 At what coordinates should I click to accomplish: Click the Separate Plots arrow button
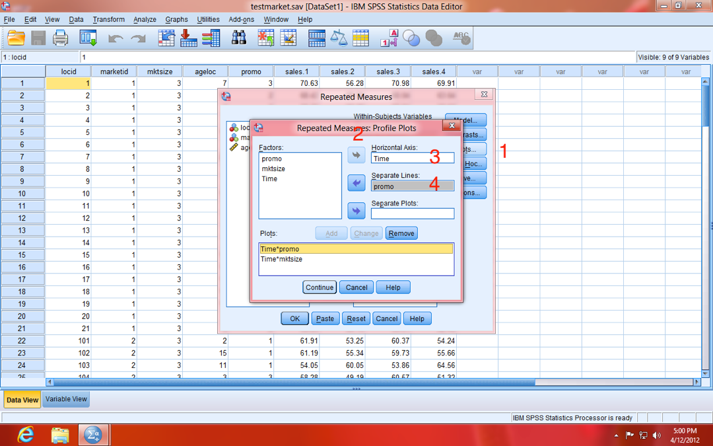[356, 211]
